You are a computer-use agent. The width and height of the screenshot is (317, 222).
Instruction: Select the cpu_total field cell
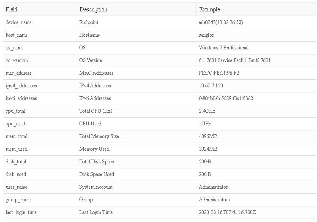point(16,111)
